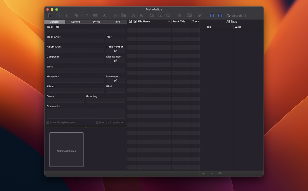Screen dimensions: 308x191
Task: Toggle the left editor panel icon
Action: point(212,15)
